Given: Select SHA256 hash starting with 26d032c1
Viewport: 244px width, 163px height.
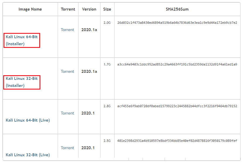Looking at the screenshot, I should (x=177, y=23).
